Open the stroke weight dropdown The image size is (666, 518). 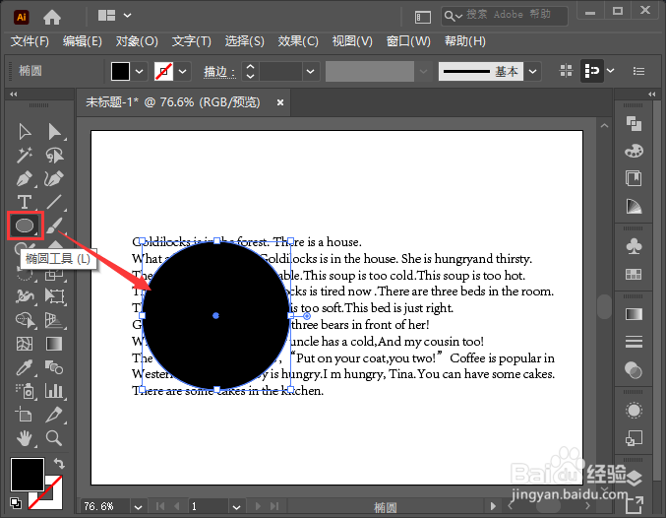click(x=311, y=71)
